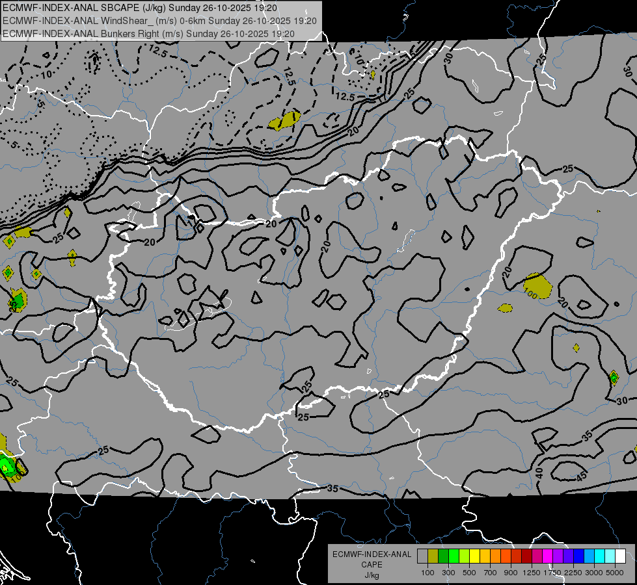Click the bright green swatch in the CAPE legend
The height and width of the screenshot is (585, 637).
pos(454,556)
